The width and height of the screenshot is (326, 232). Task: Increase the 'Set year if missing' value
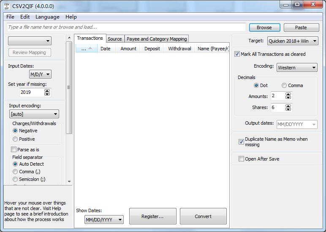47,91
